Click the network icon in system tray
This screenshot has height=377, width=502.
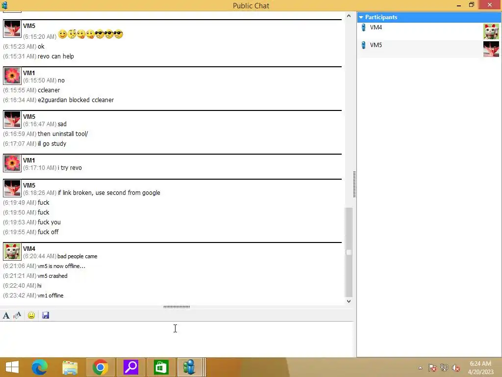point(444,368)
